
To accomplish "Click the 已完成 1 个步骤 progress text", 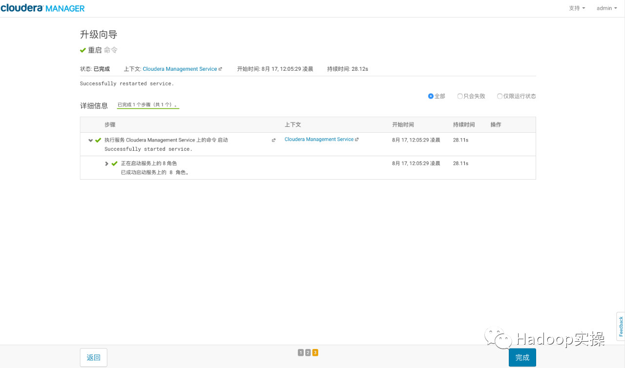I will point(148,105).
